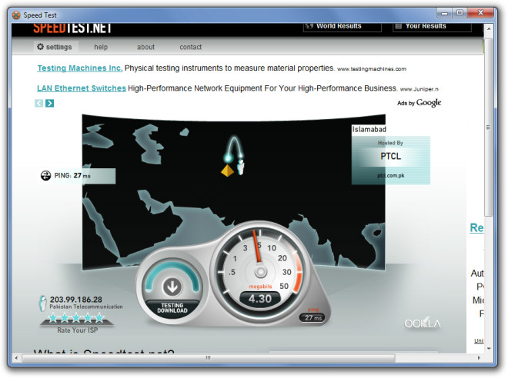Viewport: 508px width, 378px height.
Task: Follow the LAN Ethernet Switches ad link
Action: pyautogui.click(x=82, y=88)
